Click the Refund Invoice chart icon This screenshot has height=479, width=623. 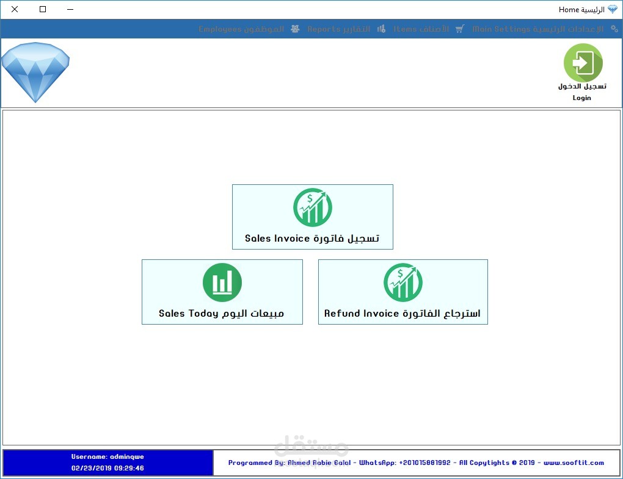point(403,282)
